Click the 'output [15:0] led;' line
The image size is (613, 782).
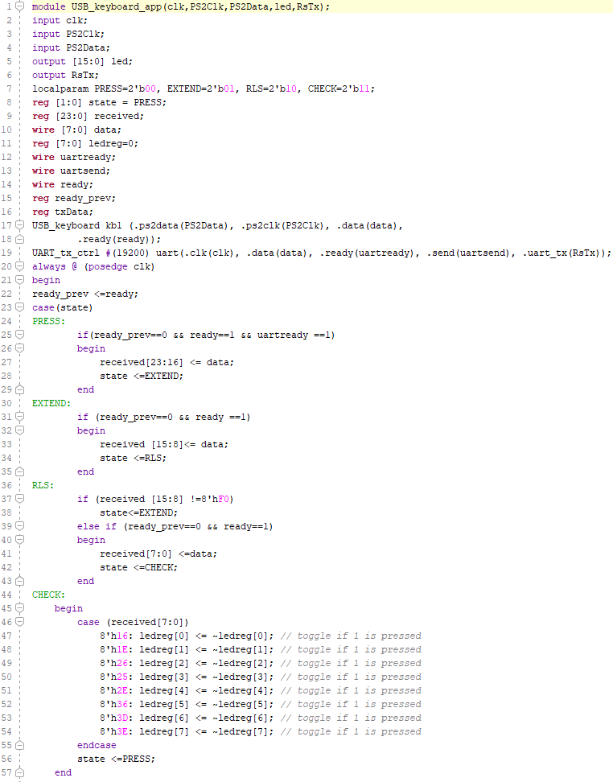coord(82,61)
